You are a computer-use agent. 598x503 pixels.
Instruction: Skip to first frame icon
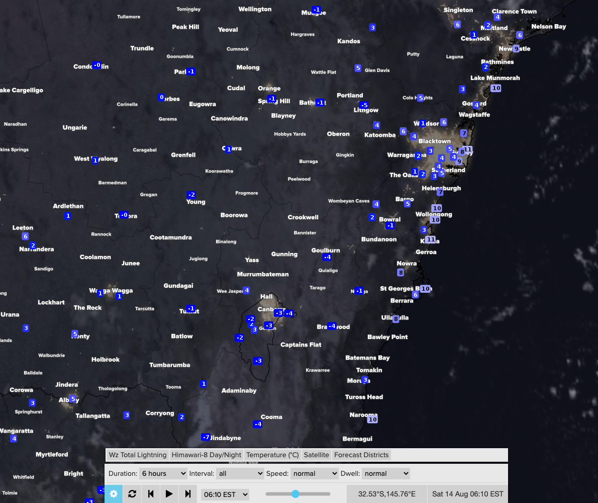tap(150, 494)
